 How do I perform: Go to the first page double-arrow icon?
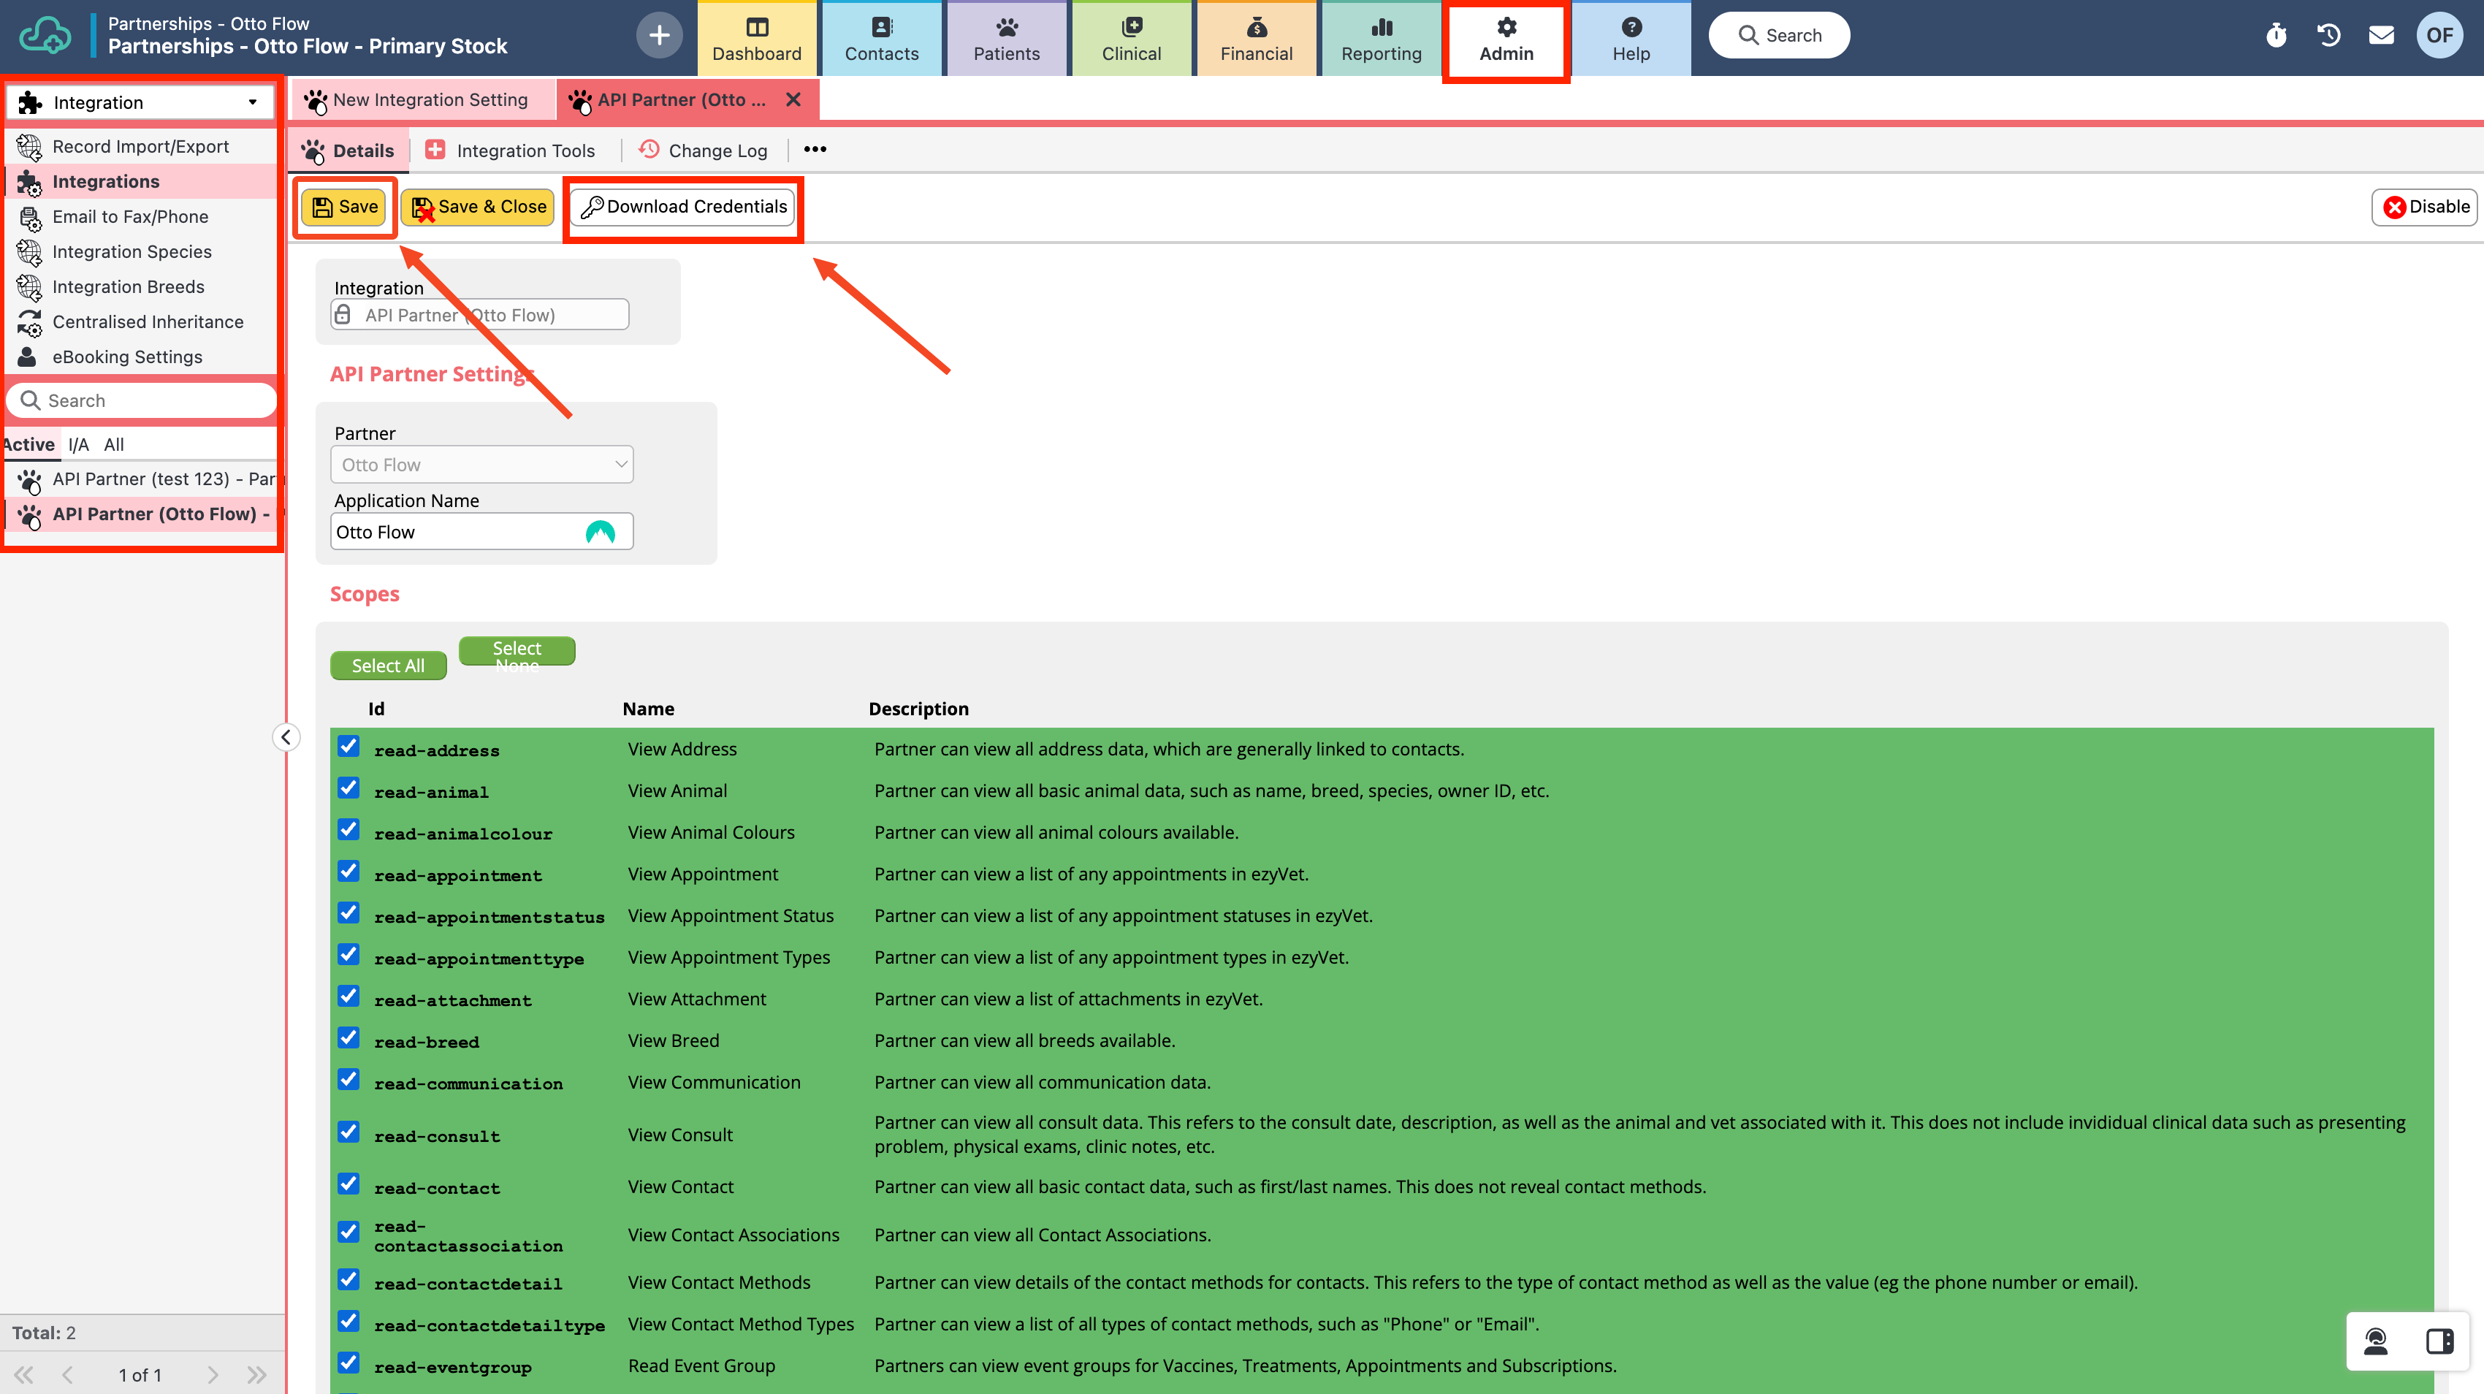23,1375
